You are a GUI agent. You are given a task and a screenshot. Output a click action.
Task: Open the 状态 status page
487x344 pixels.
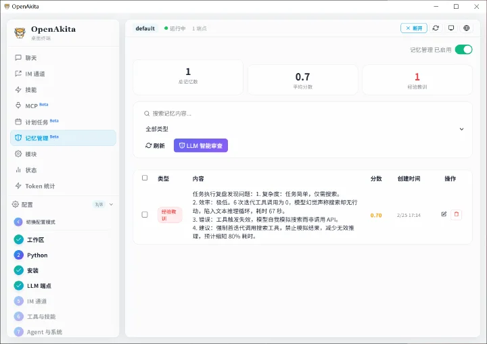(x=63, y=170)
